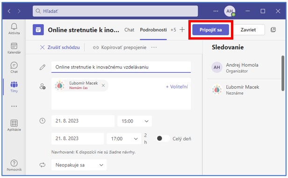
Task: Show the +5 hidden tabs
Action: point(173,30)
